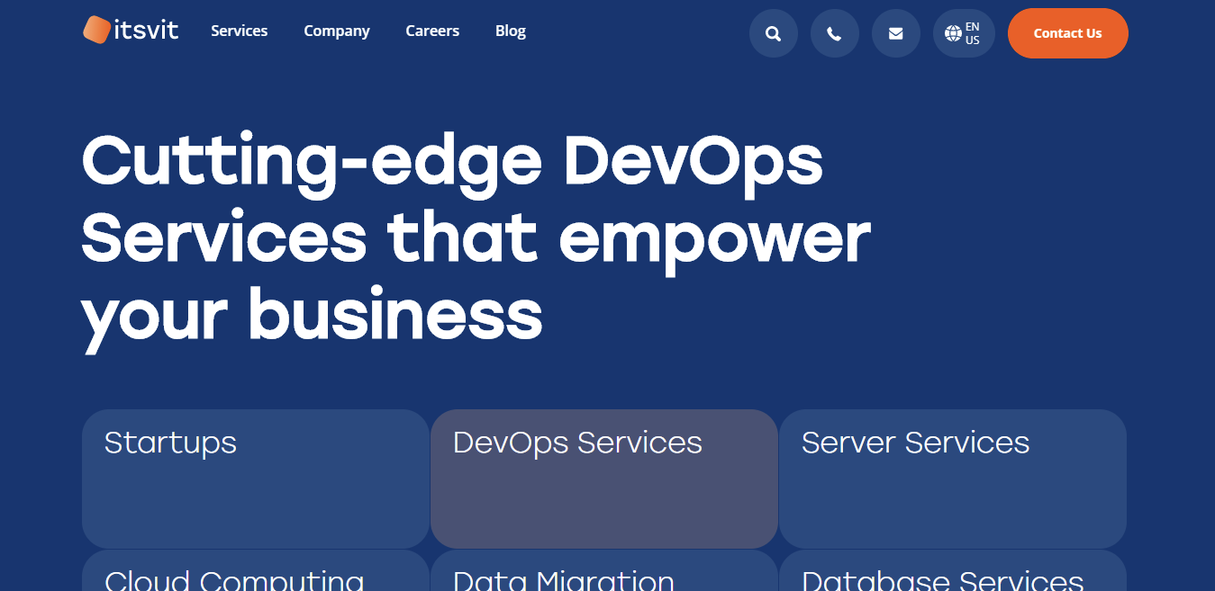Open the Server Services card

[953, 479]
